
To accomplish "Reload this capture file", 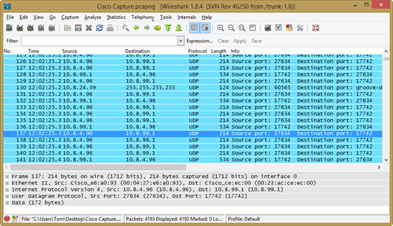I will 99,28.
